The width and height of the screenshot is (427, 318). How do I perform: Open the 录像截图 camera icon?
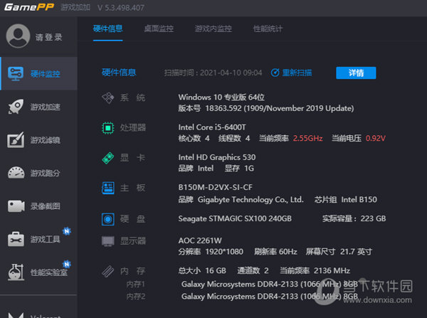click(x=16, y=206)
